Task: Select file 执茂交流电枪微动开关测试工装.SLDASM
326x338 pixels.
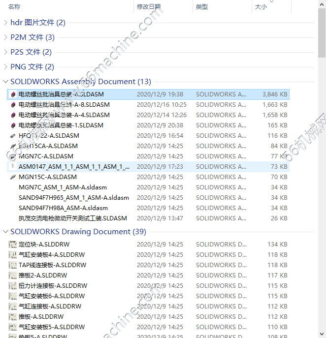Action: click(73, 218)
